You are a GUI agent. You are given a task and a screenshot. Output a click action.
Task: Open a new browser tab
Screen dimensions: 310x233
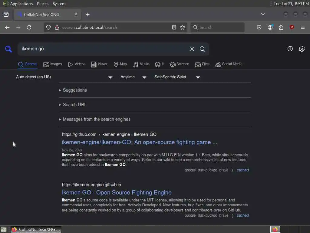pyautogui.click(x=87, y=15)
